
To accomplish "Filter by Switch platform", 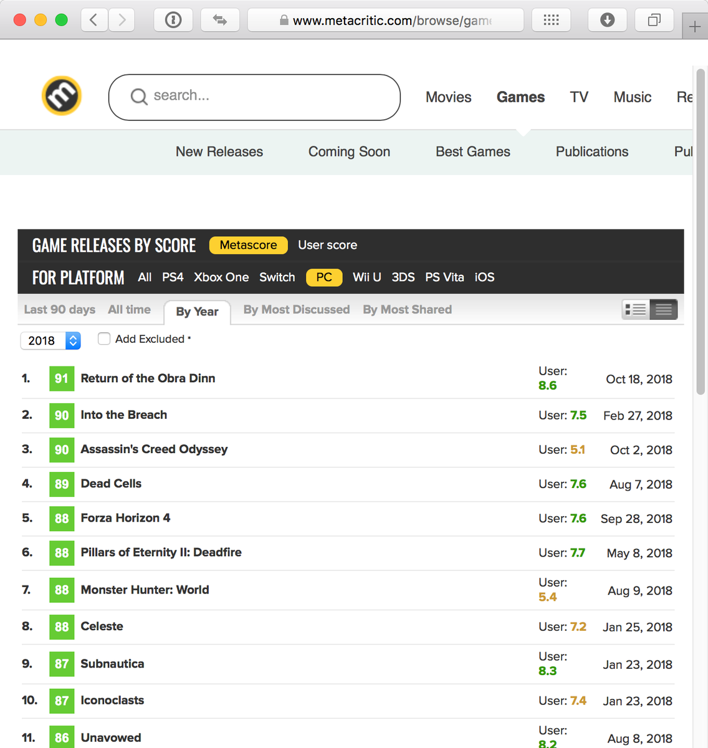I will [x=277, y=277].
